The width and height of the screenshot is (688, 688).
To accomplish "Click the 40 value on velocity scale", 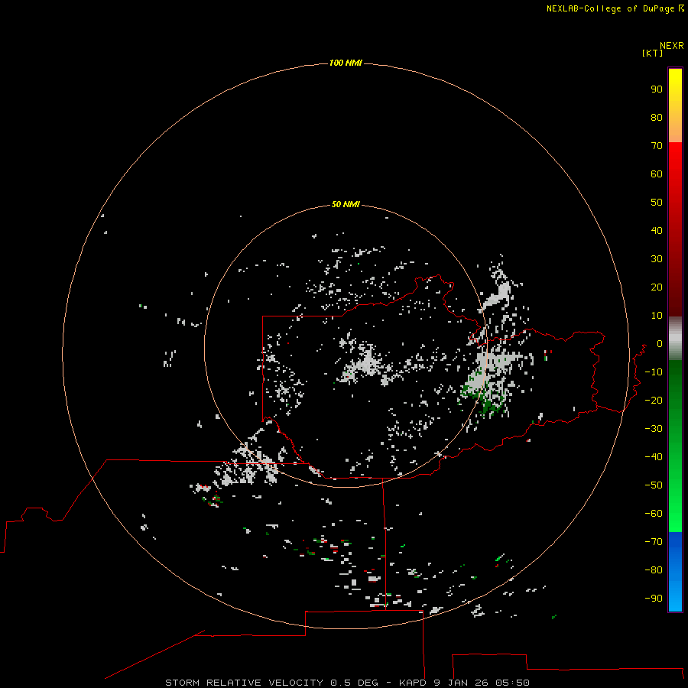I will pyautogui.click(x=657, y=230).
